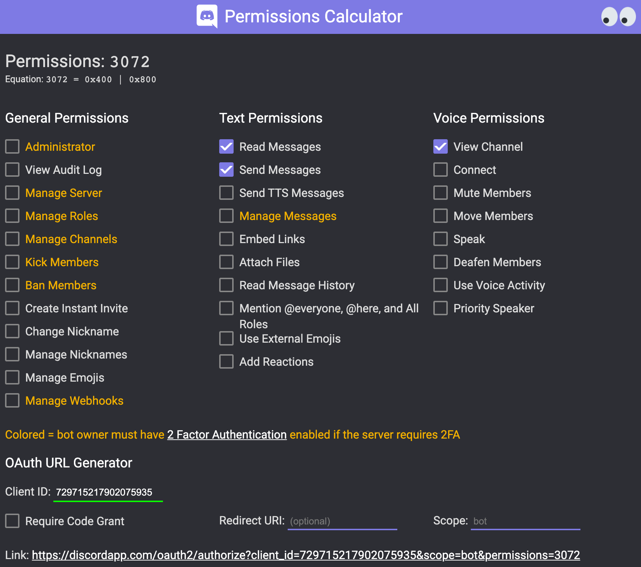Click the Voice Permissions heading
Screen dimensions: 641x567
point(489,118)
